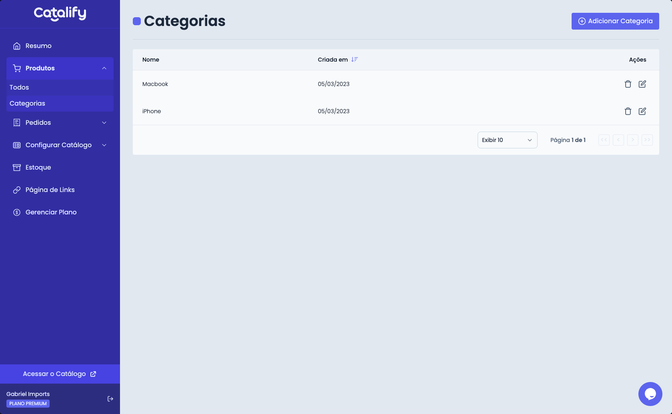Click the Estoque archive box icon

[x=17, y=168]
